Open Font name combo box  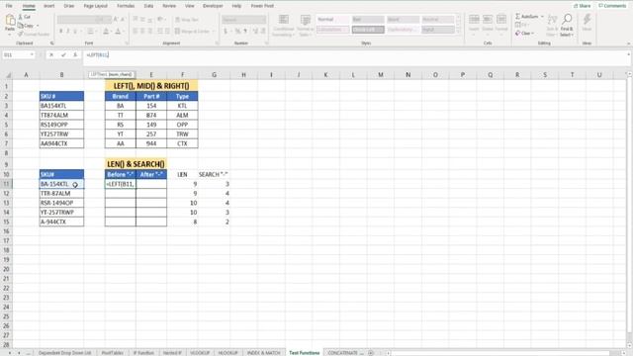76,20
